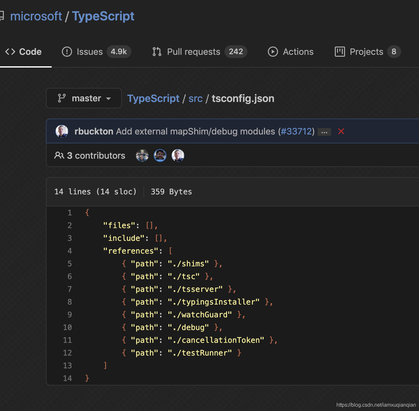Switch to the Code tab

click(23, 52)
